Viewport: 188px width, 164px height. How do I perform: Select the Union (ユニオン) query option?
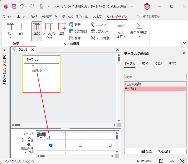[x=98, y=25]
